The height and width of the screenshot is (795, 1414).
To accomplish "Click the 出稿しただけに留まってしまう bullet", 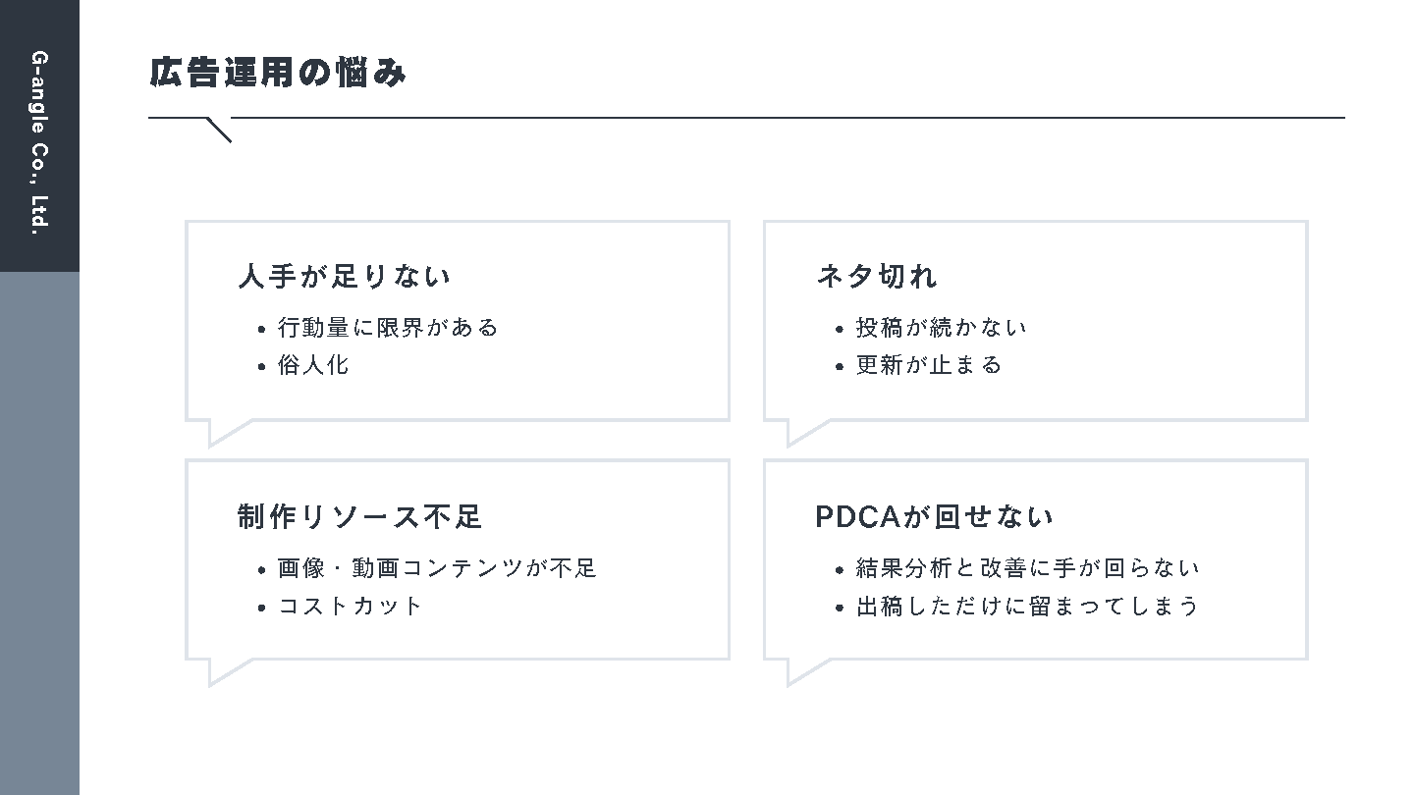I will 1027,606.
